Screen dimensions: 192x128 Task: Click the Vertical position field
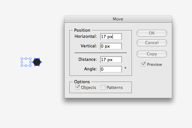(111, 46)
